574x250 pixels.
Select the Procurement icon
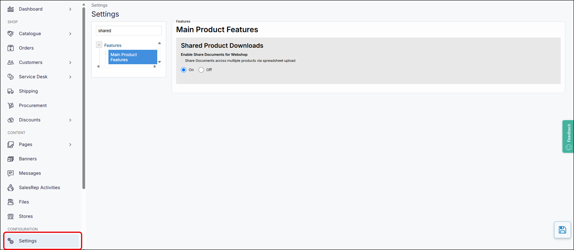click(x=11, y=105)
